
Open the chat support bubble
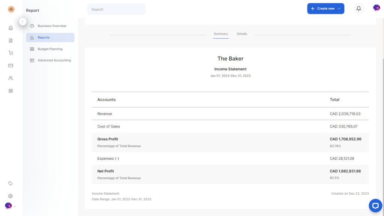[x=375, y=205]
